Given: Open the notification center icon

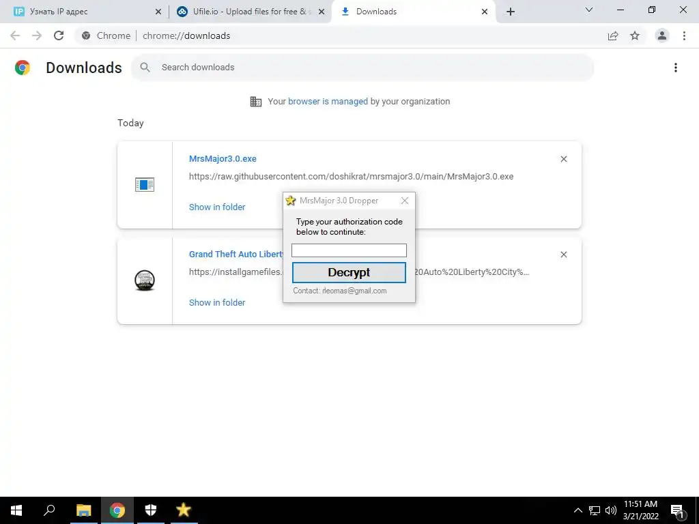Looking at the screenshot, I should coord(678,510).
